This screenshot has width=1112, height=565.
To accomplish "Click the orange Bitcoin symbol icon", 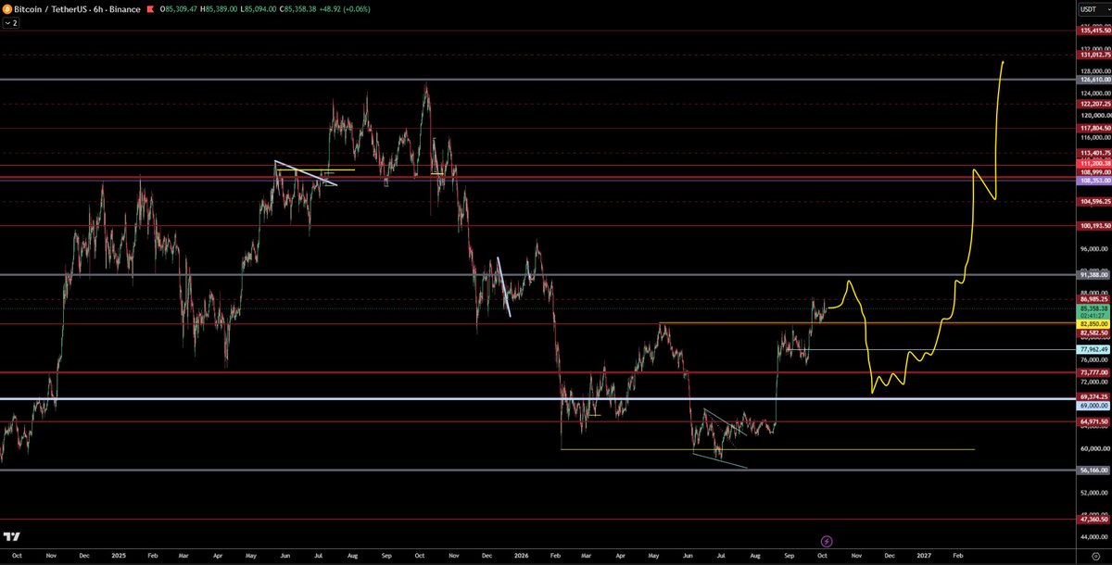I will 7,9.
